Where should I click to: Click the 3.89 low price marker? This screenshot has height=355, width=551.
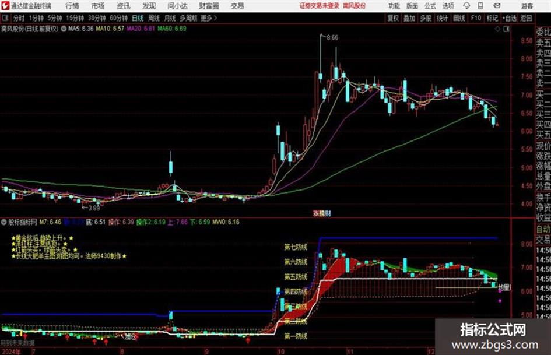pyautogui.click(x=94, y=208)
